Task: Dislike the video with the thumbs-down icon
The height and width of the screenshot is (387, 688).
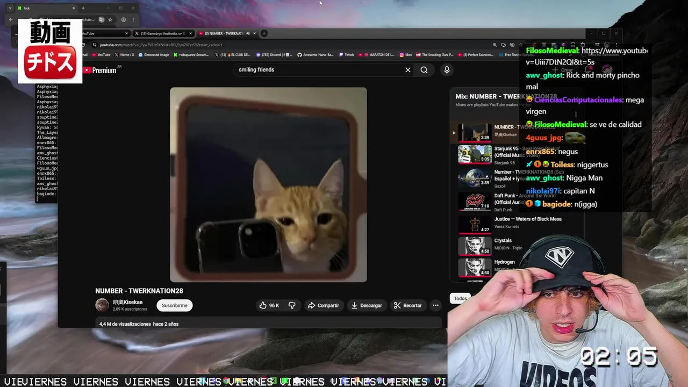Action: click(x=292, y=305)
